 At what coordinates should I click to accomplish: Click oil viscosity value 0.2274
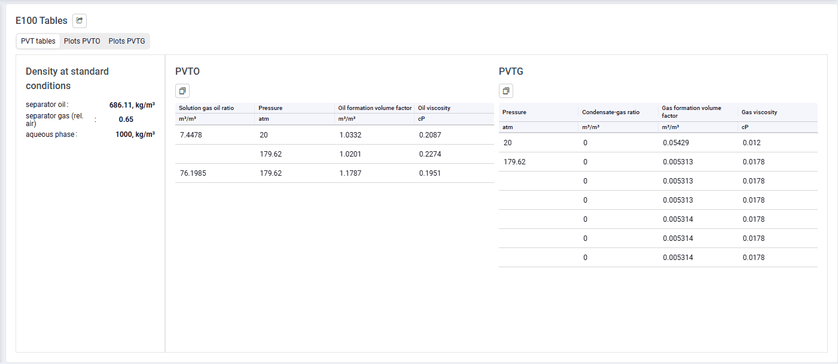coord(431,154)
